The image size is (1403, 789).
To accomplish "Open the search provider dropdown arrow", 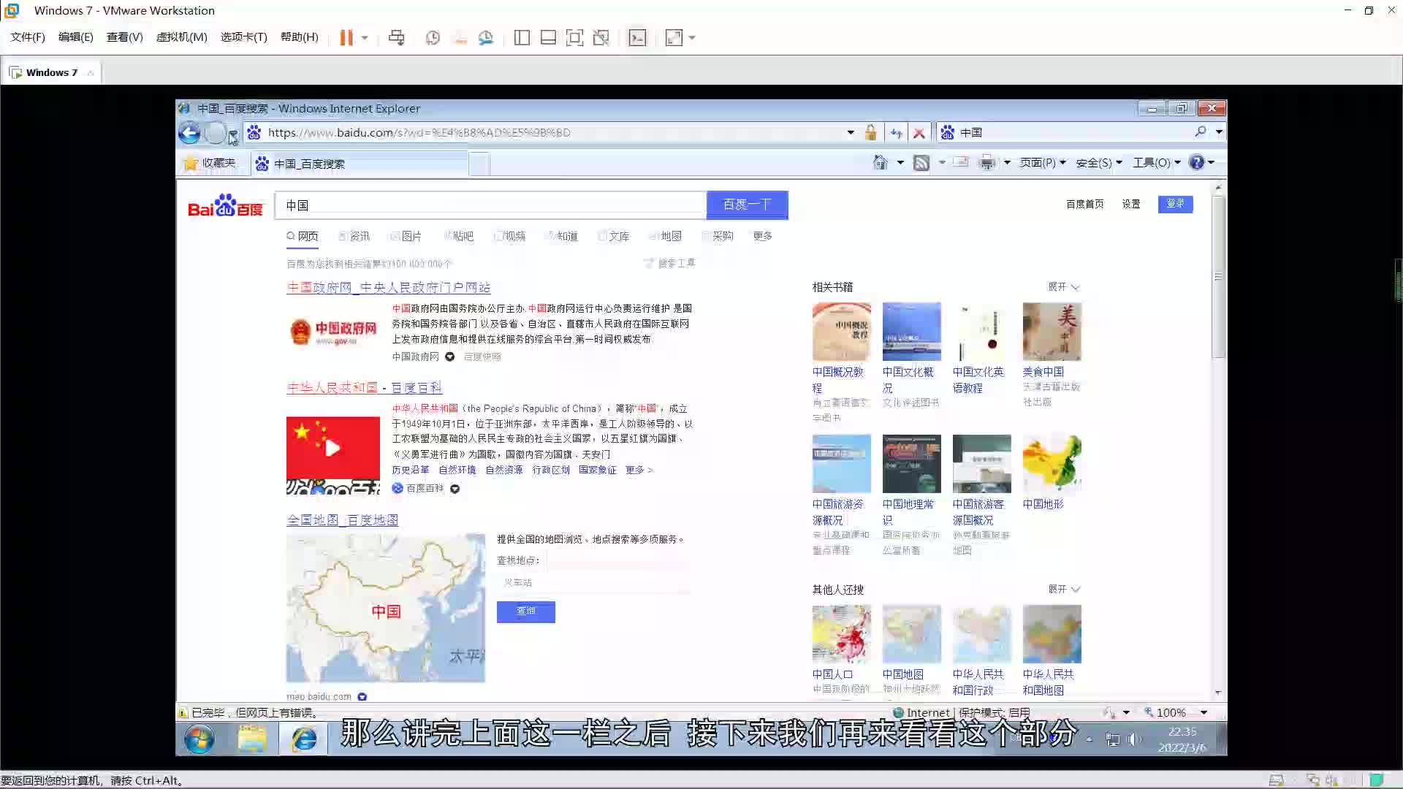I will [1219, 132].
